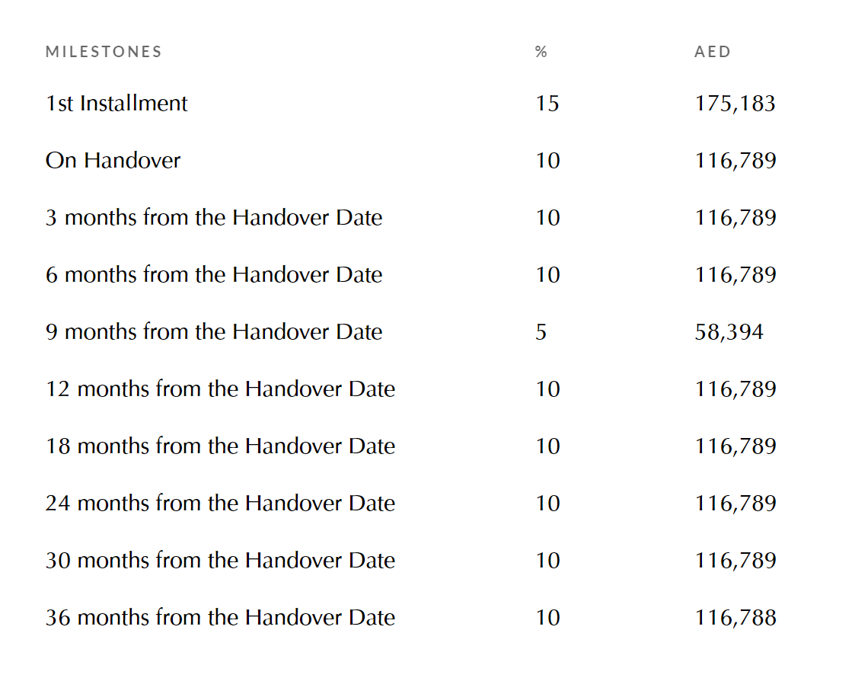855x678 pixels.
Task: Click the On Handover milestone text
Action: [x=113, y=161]
